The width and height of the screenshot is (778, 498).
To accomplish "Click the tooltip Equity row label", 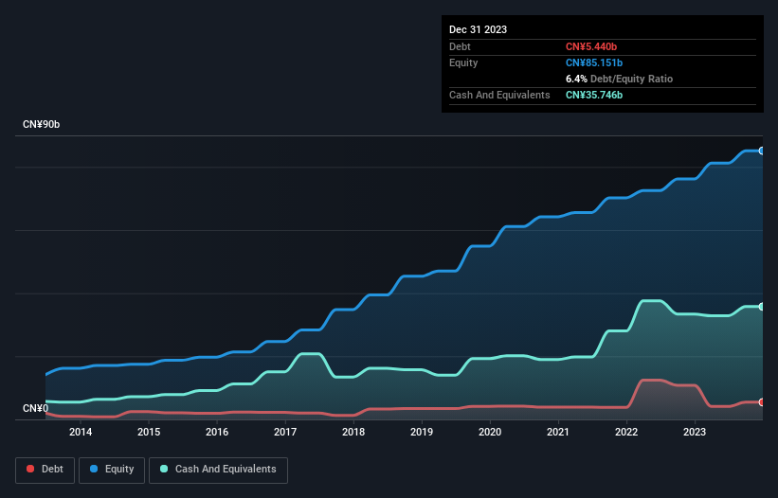I will click(x=463, y=62).
